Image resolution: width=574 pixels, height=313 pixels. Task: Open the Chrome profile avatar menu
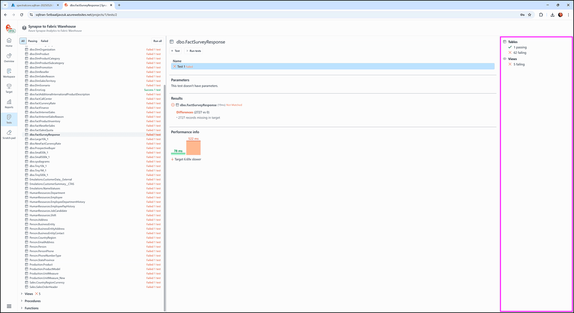point(560,15)
